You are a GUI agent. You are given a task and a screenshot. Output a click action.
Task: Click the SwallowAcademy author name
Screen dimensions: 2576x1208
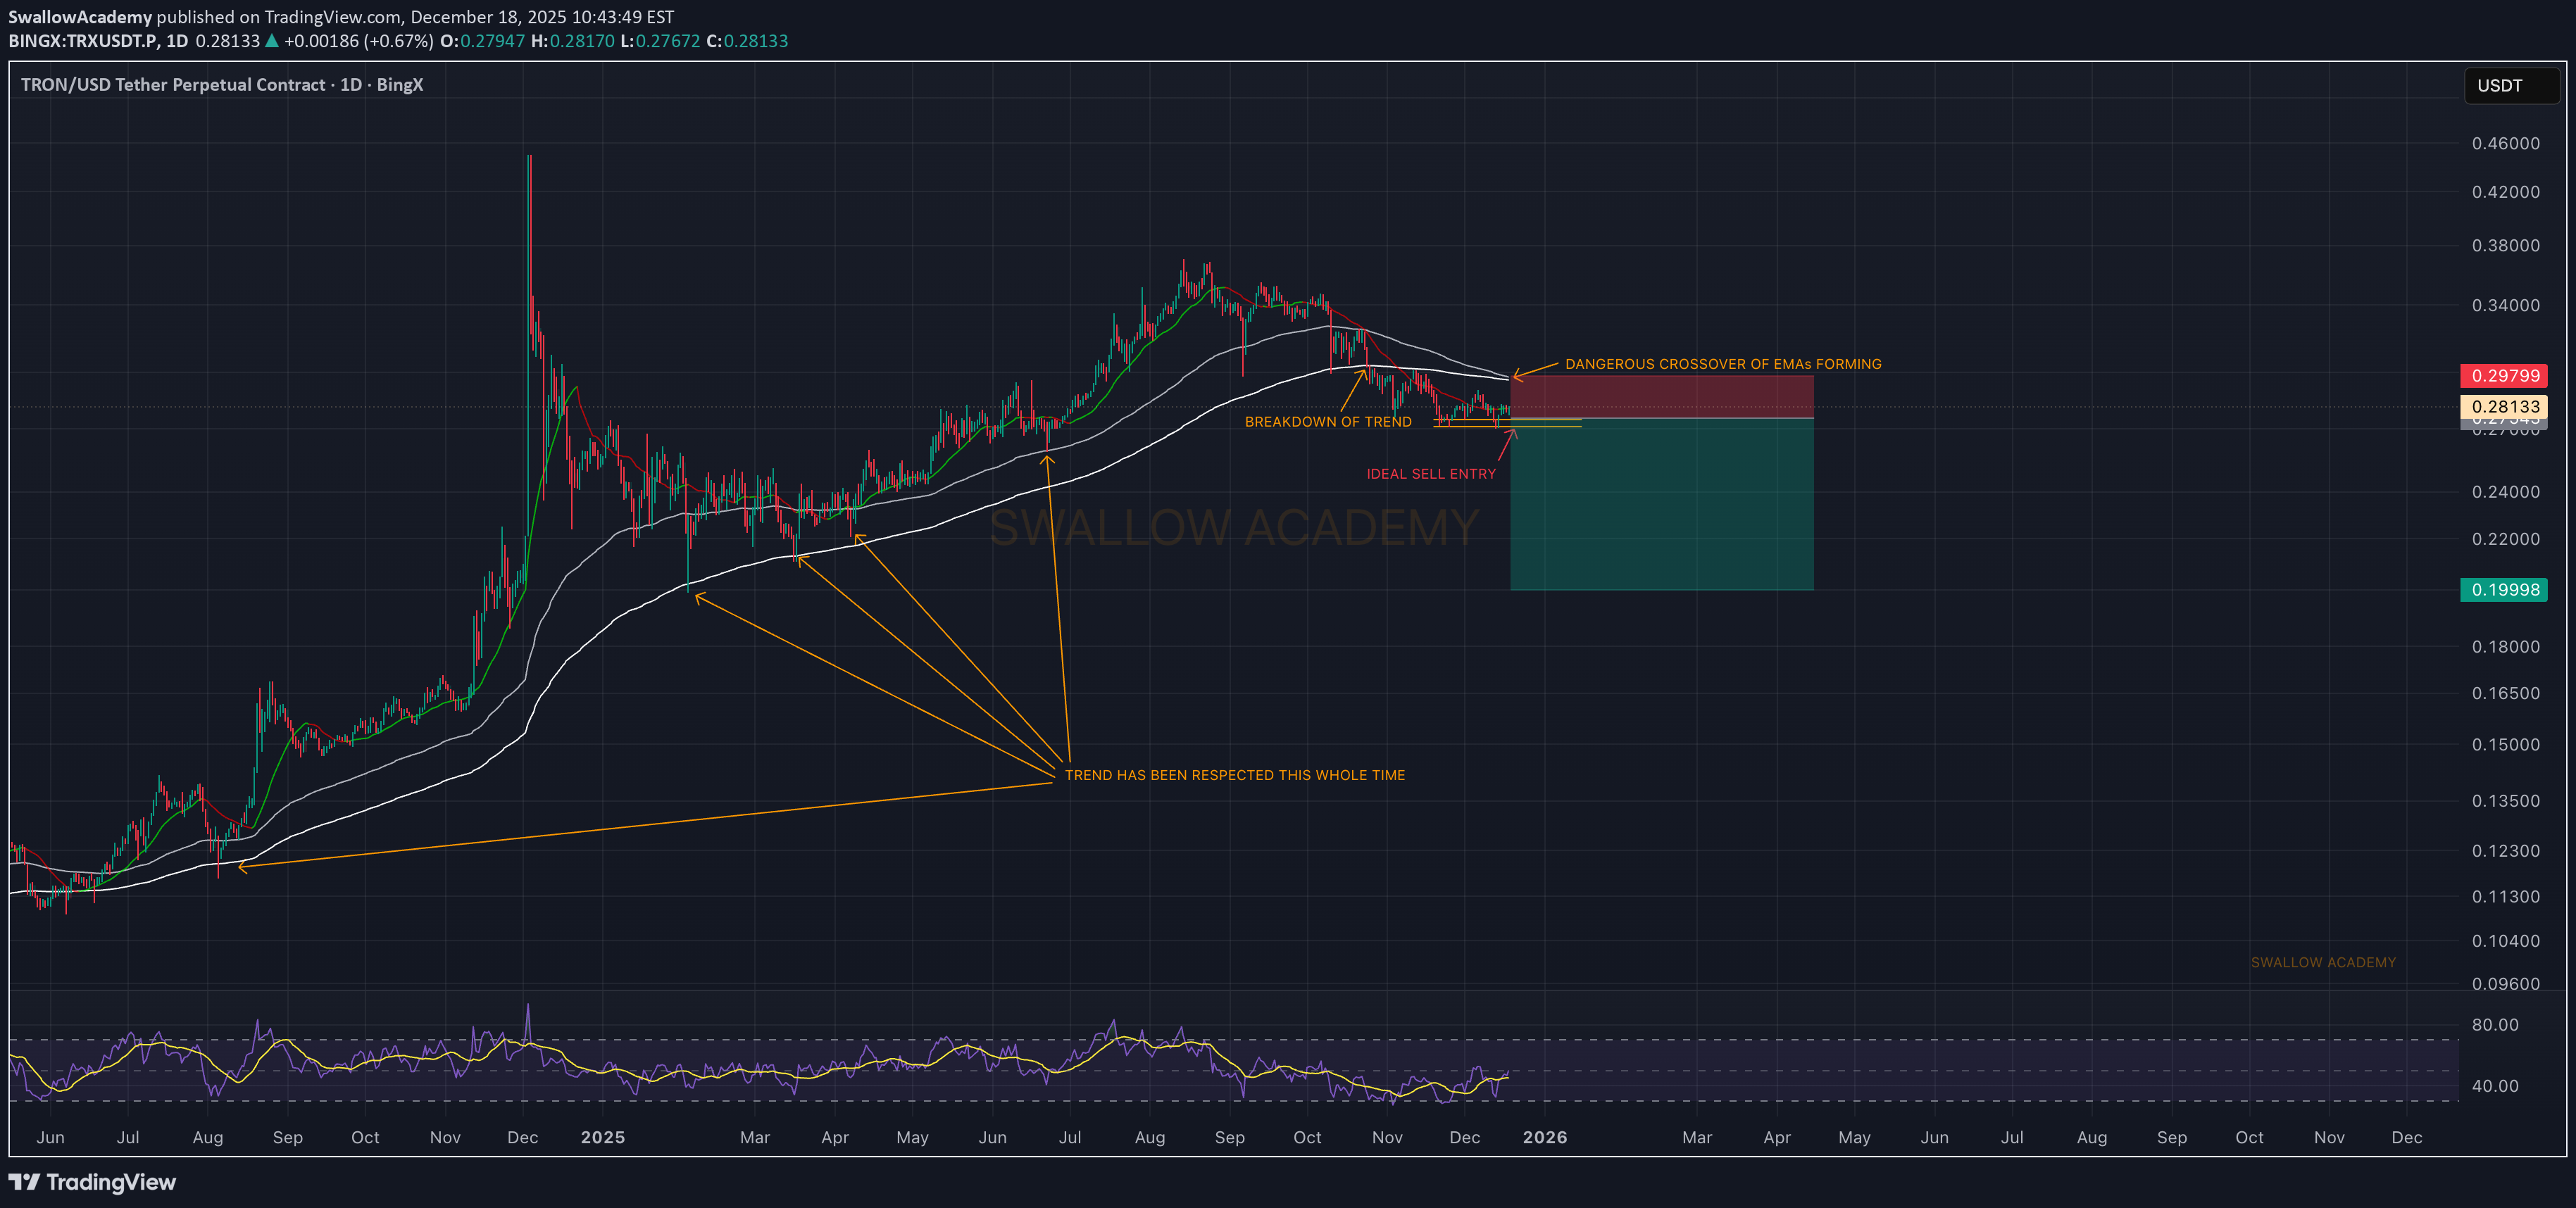pyautogui.click(x=80, y=17)
